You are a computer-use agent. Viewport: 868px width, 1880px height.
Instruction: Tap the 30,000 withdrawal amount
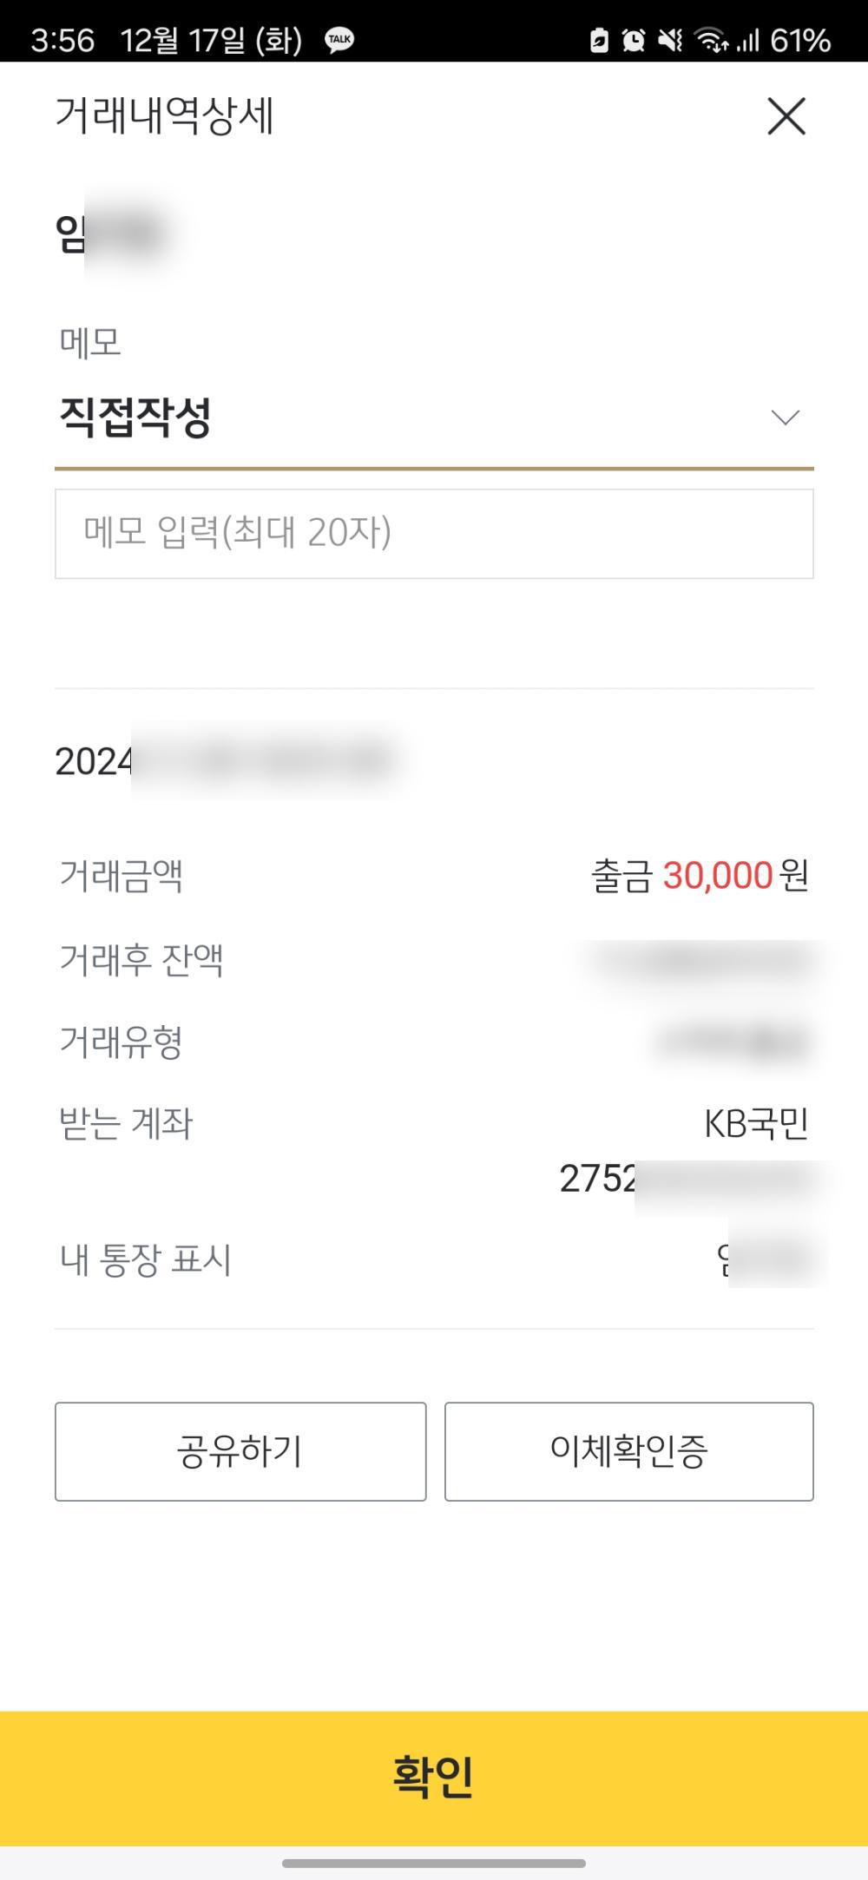pos(717,876)
